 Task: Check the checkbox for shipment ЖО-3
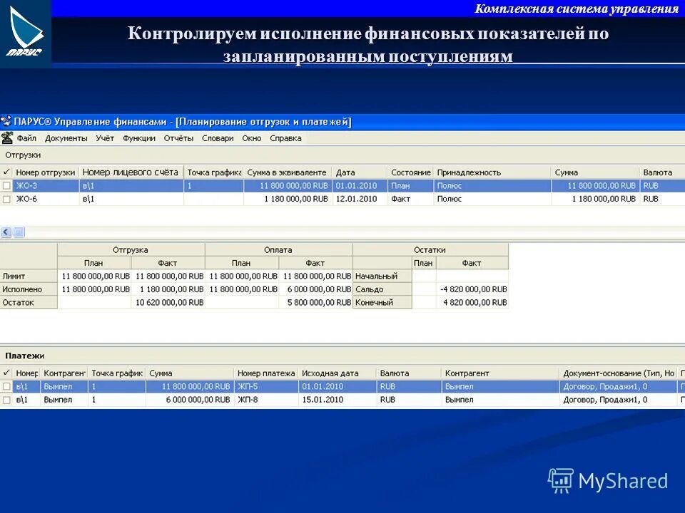8,185
